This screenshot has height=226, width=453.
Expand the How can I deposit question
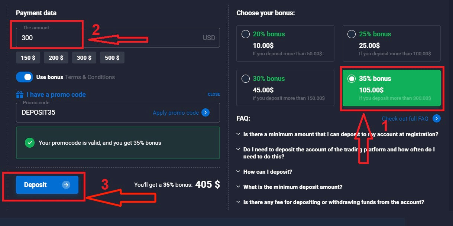pos(268,172)
